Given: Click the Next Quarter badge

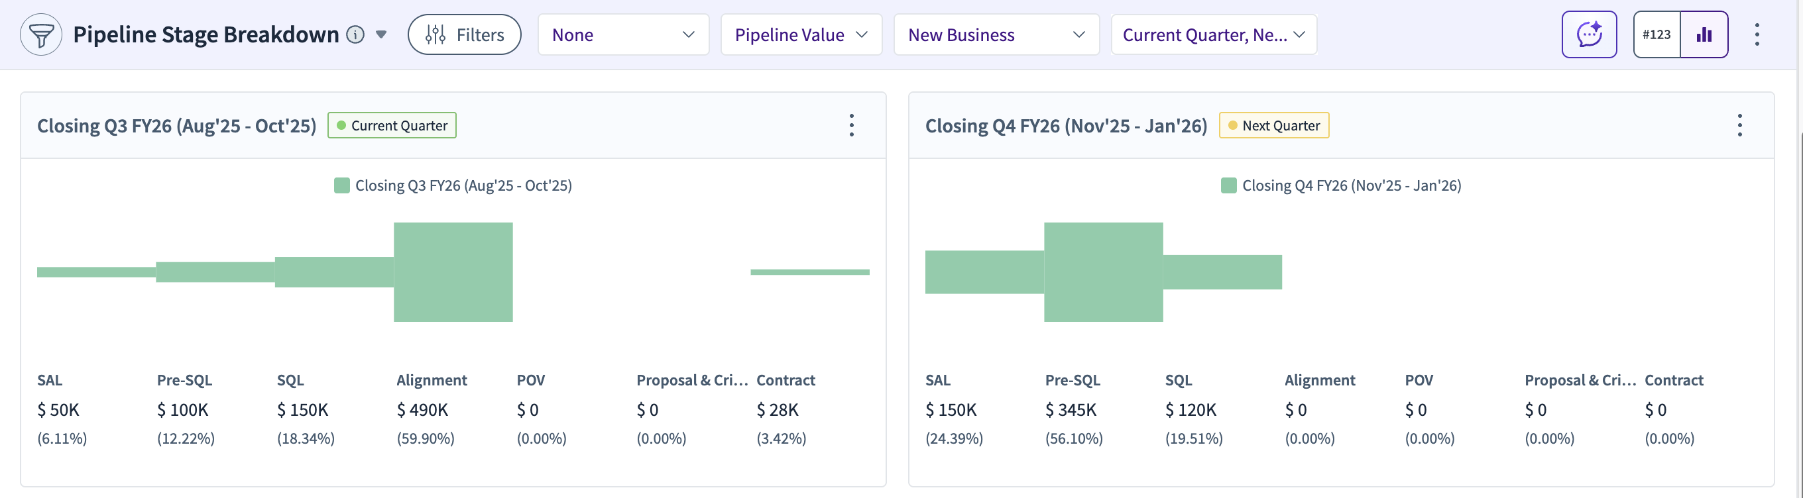Looking at the screenshot, I should (1274, 125).
